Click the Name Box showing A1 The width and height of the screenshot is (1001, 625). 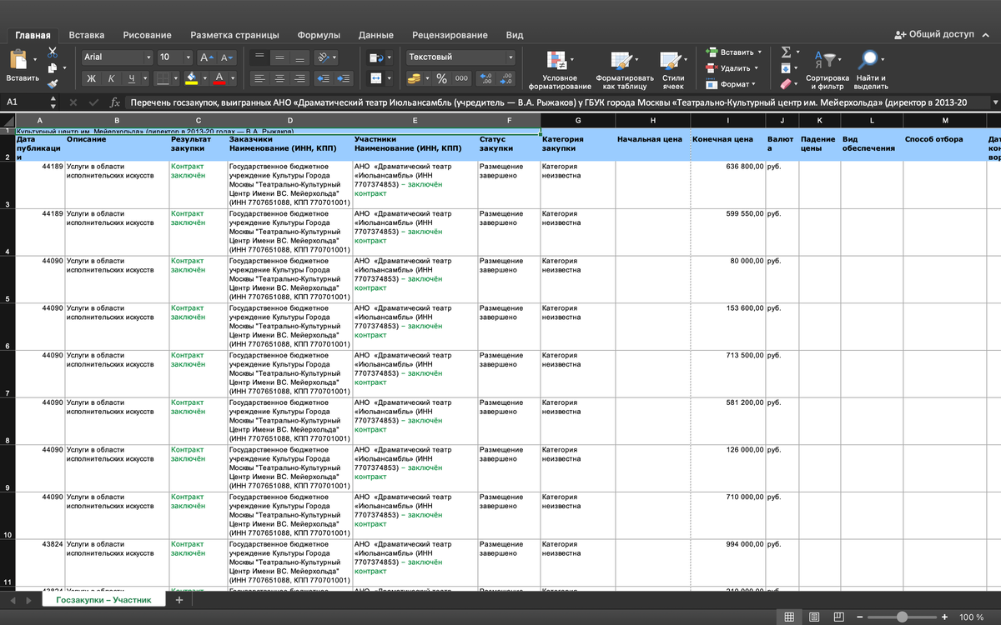[x=29, y=102]
